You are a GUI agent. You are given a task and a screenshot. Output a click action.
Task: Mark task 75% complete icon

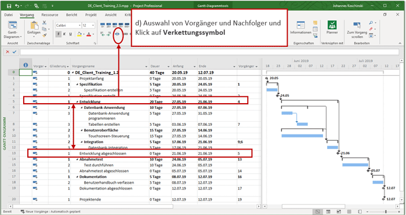coord(121,25)
